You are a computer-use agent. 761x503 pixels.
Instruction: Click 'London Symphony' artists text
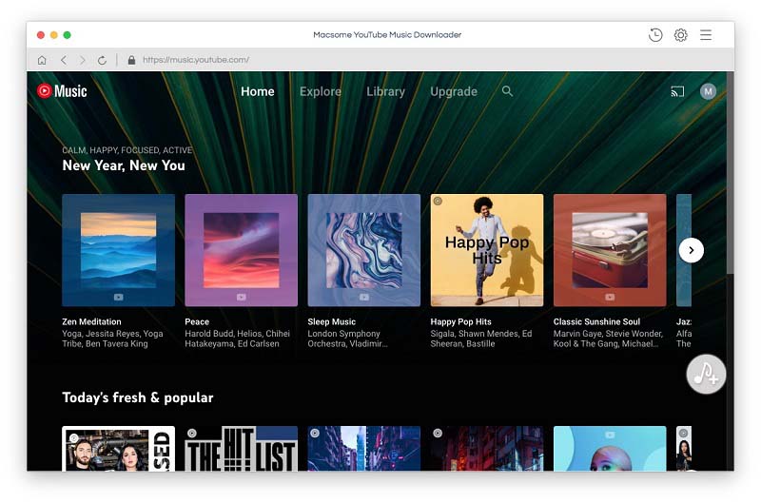pos(343,334)
